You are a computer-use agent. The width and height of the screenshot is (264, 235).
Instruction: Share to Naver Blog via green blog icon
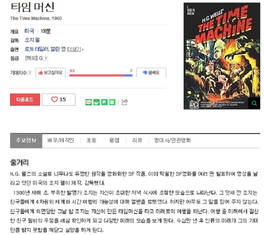point(89,102)
